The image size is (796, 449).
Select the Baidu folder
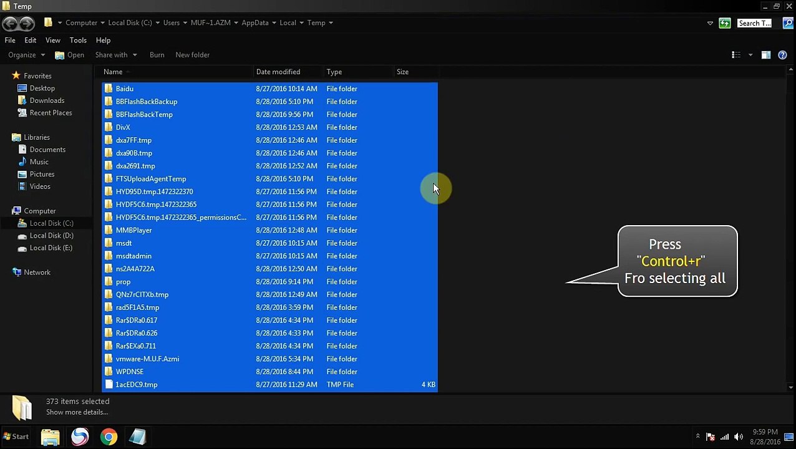pyautogui.click(x=269, y=89)
